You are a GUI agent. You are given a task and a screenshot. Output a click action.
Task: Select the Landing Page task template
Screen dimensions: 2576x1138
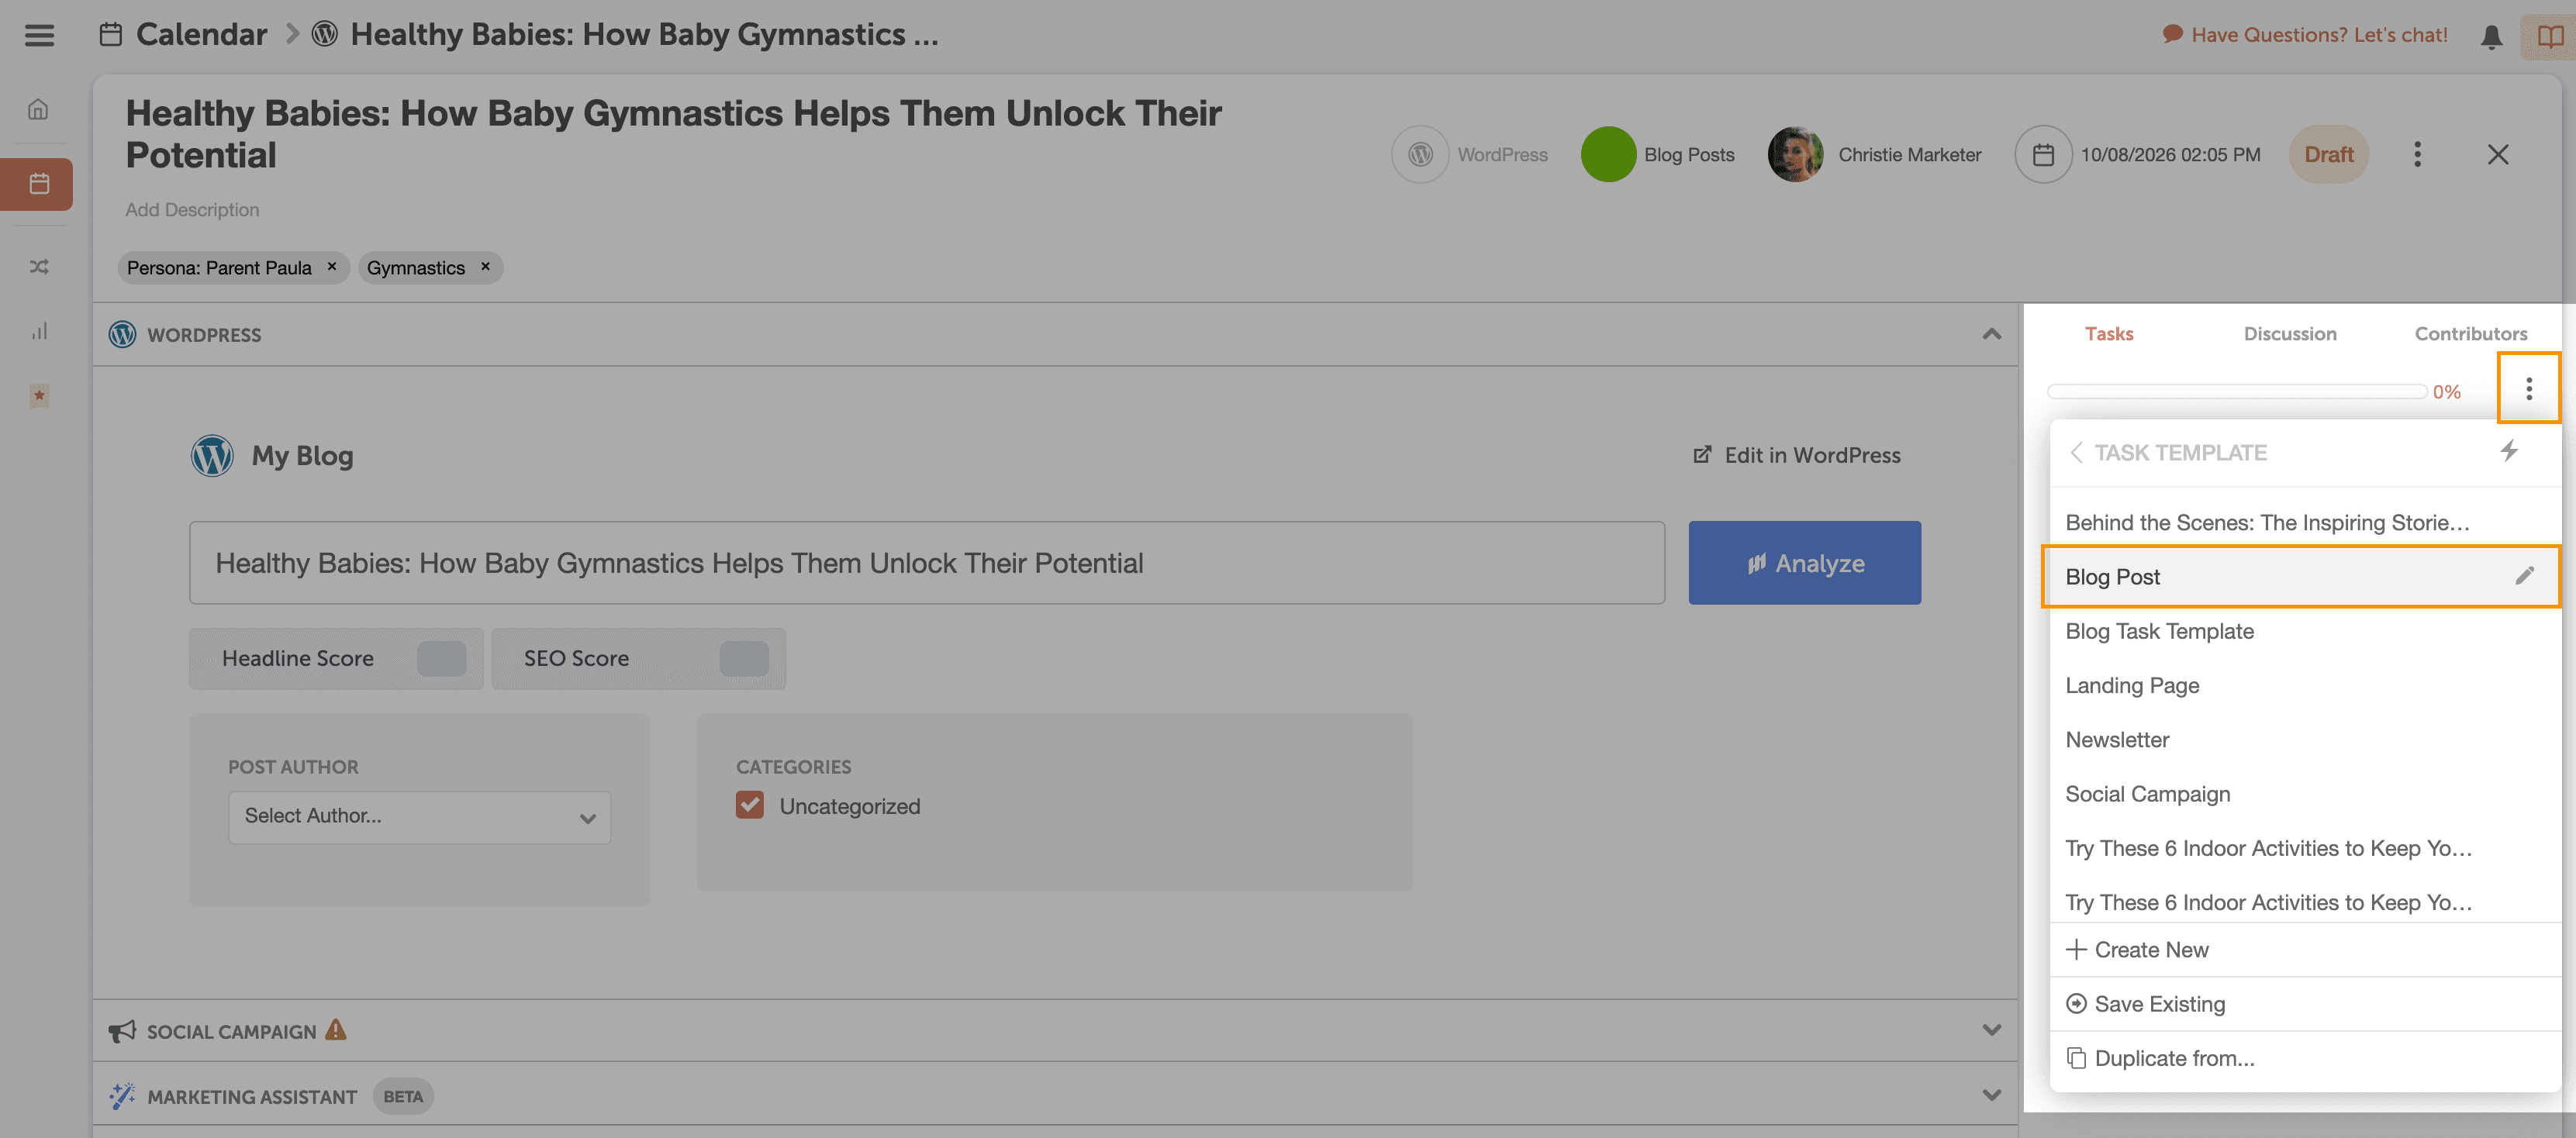click(2132, 685)
